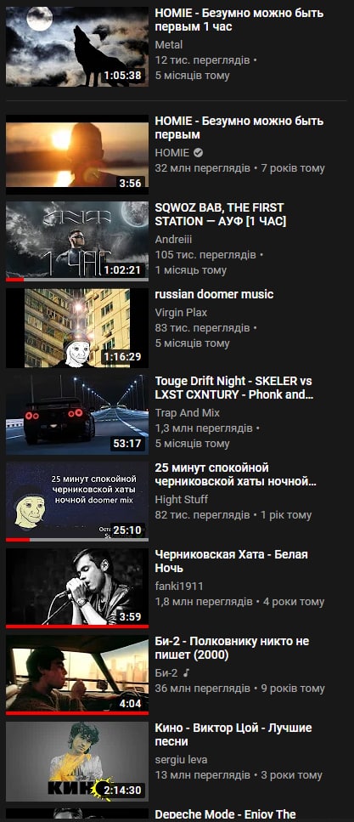The height and width of the screenshot is (822, 354).
Task: Go to the Trap And Mix channel
Action: tap(188, 412)
